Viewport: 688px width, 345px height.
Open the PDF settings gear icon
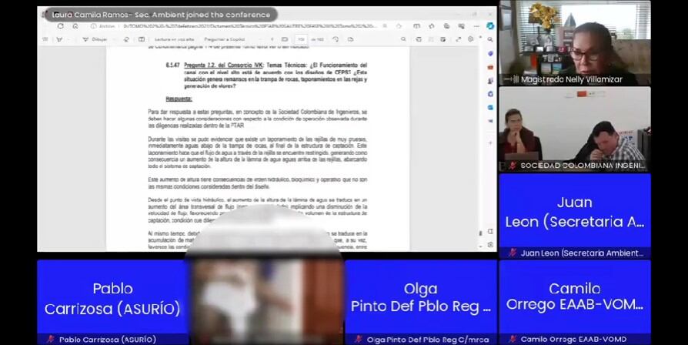click(x=470, y=39)
